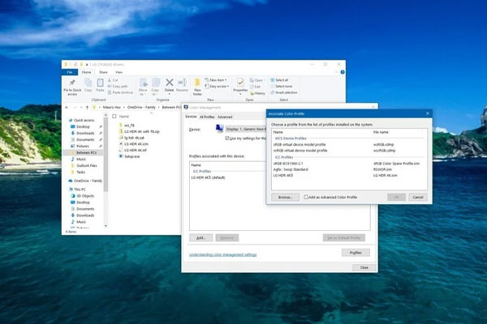Viewport: 487px width, 324px height.
Task: Choose Copy path in the ribbon
Action: pyautogui.click(x=118, y=86)
